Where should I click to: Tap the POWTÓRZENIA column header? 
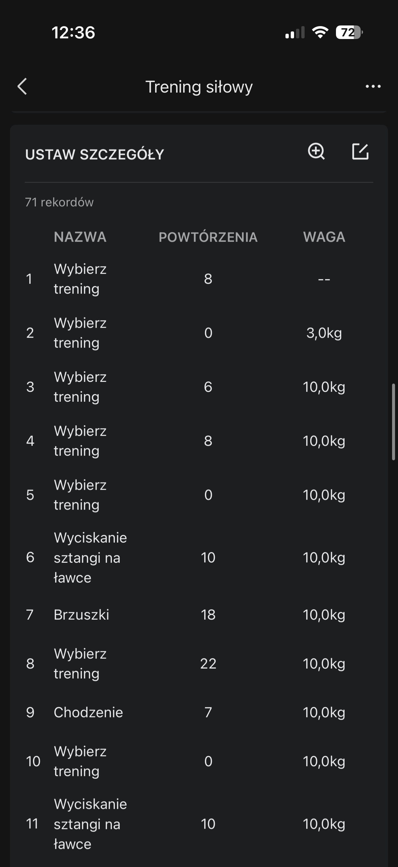[208, 237]
